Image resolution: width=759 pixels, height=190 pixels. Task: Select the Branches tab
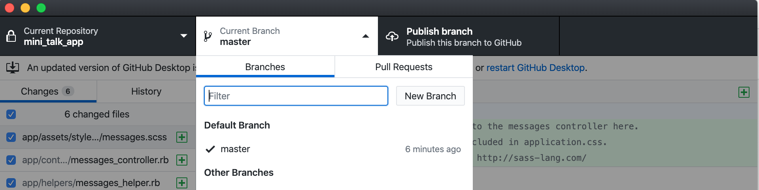pyautogui.click(x=265, y=67)
